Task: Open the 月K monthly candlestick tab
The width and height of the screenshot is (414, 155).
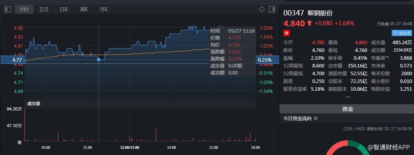Action: pyautogui.click(x=103, y=9)
